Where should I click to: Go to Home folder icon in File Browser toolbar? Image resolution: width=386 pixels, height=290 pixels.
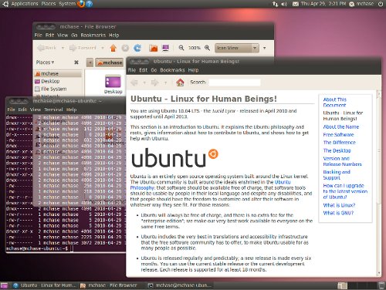(x=153, y=48)
